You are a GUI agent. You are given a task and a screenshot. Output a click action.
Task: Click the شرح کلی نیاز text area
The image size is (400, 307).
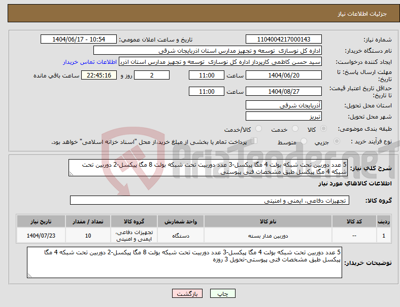click(208, 168)
